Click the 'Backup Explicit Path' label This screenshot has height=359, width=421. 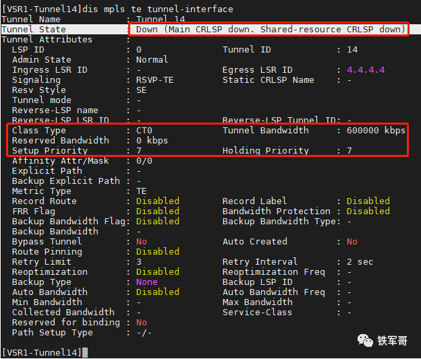pos(66,181)
